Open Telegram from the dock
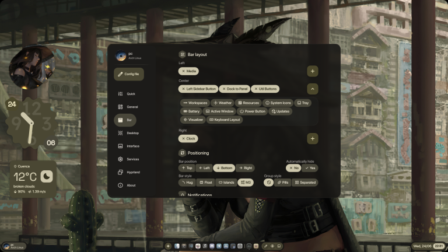 [x=219, y=246]
